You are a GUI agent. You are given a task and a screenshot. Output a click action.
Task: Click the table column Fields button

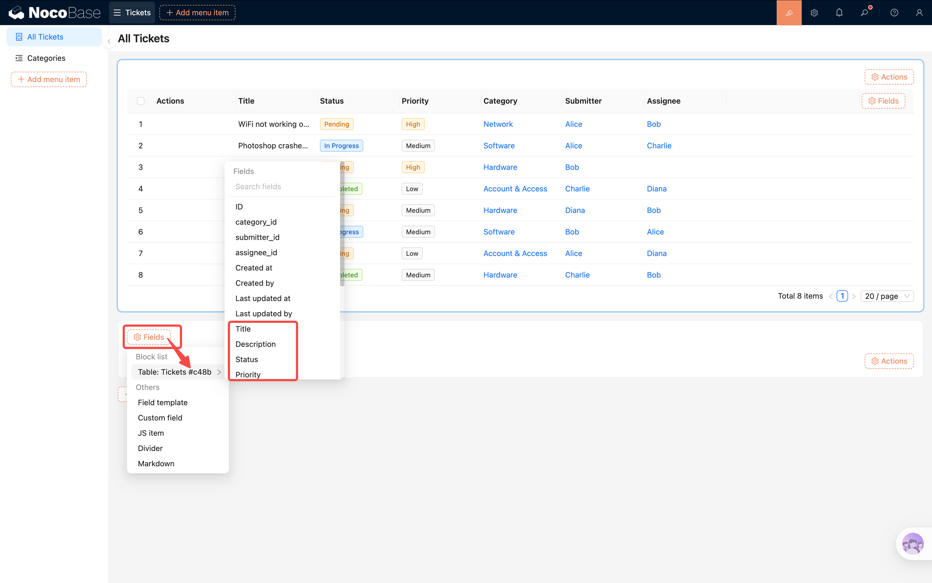point(883,101)
